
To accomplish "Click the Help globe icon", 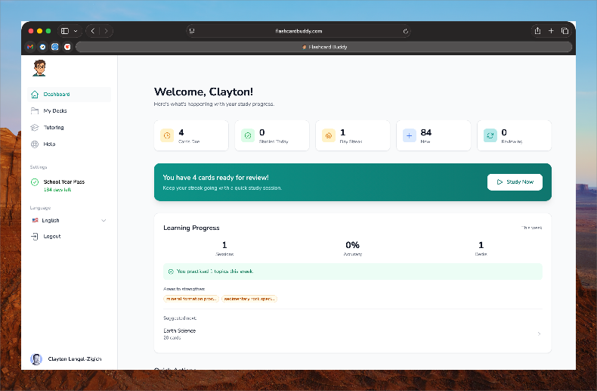I will (35, 144).
